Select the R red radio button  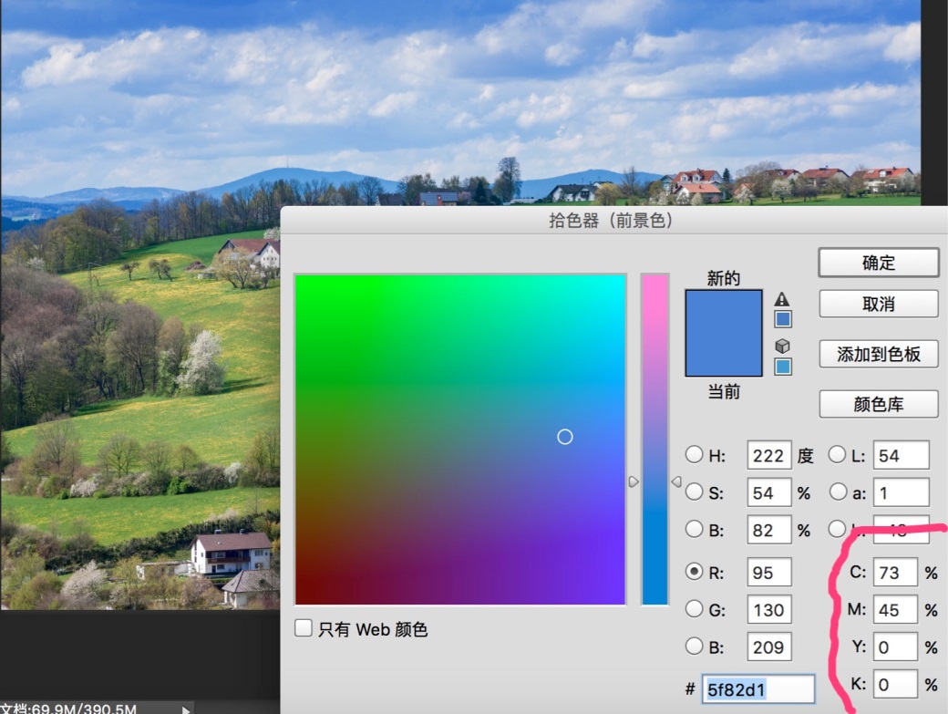(694, 572)
